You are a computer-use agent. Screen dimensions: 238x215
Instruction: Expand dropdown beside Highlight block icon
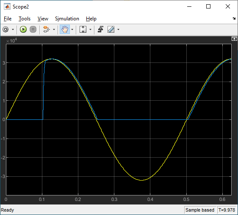(x=54, y=30)
